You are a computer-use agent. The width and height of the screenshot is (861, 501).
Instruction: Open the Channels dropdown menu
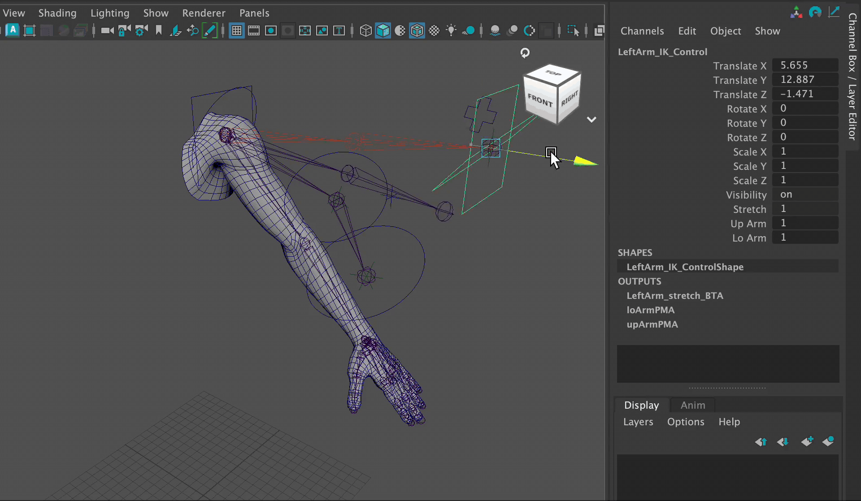[x=642, y=31]
